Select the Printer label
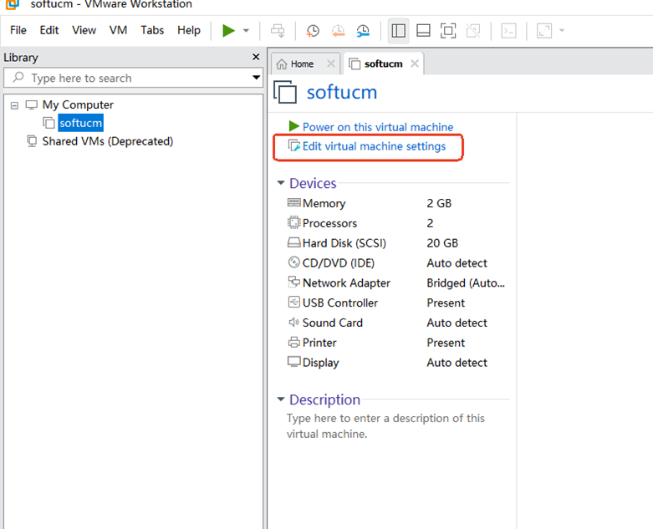Screen dimensions: 653x529 point(319,343)
